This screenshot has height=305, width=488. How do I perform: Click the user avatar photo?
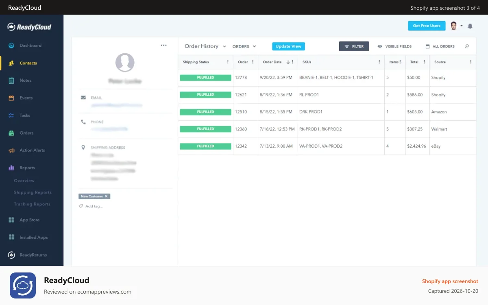(x=454, y=26)
